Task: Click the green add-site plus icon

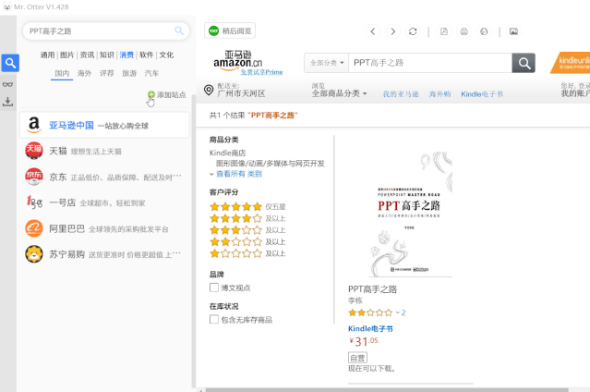Action: click(x=151, y=94)
